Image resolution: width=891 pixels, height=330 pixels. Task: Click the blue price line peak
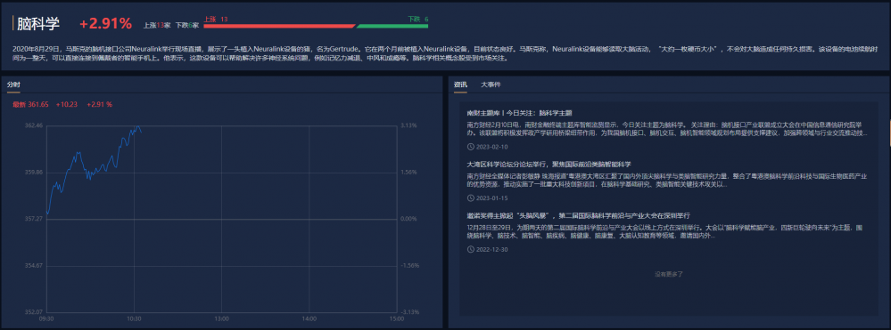(x=137, y=126)
